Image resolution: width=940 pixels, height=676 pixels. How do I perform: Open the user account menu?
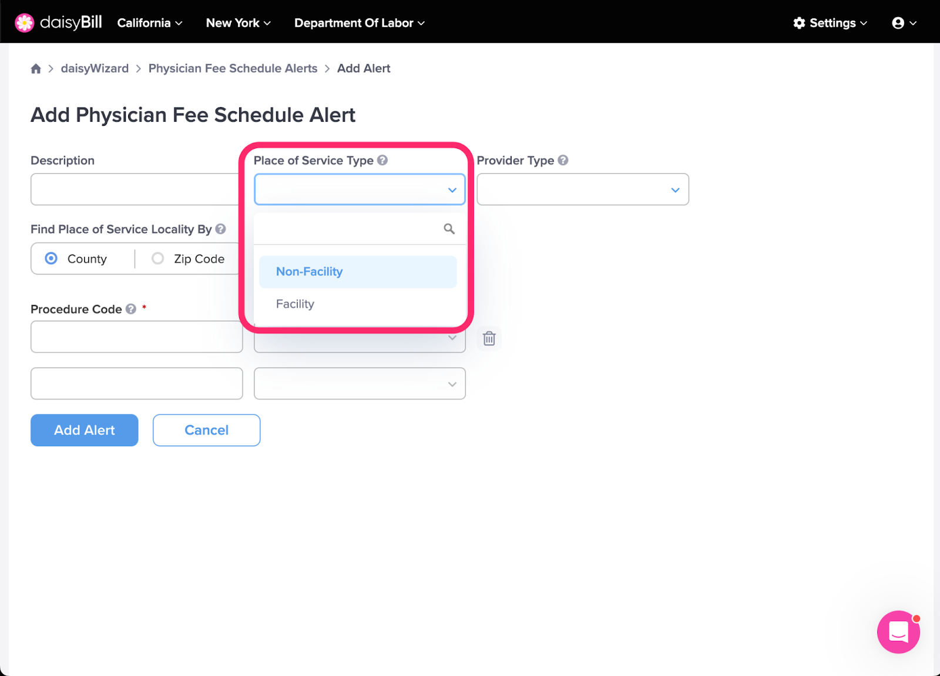tap(904, 23)
